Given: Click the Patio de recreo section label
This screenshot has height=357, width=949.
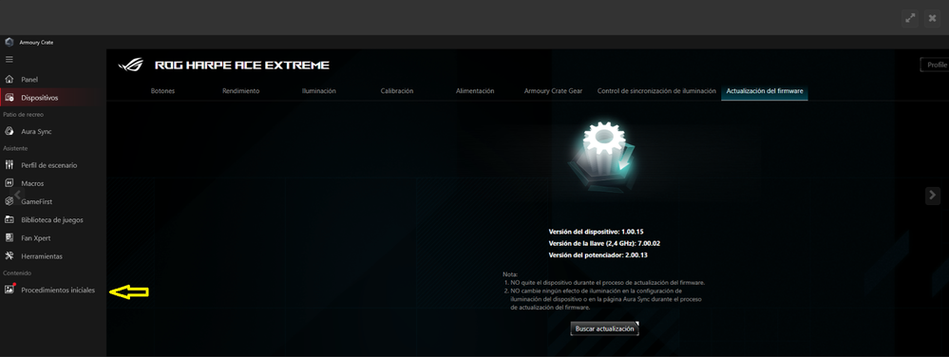Looking at the screenshot, I should pos(23,114).
